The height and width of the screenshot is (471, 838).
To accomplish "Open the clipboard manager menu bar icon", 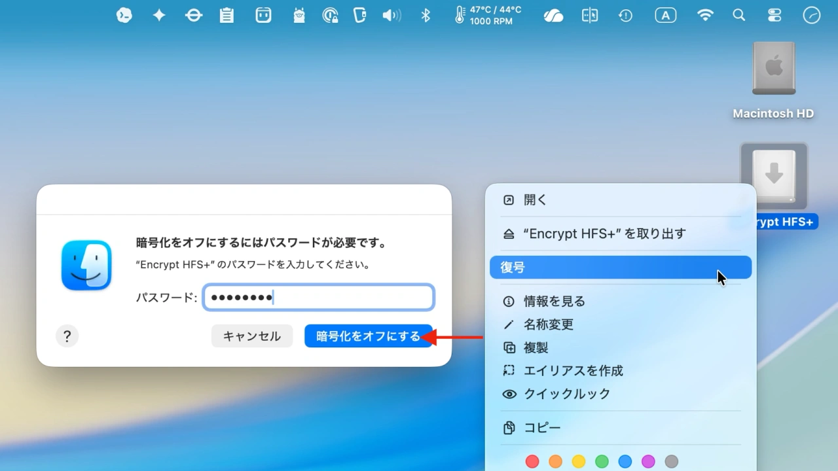I will [227, 15].
